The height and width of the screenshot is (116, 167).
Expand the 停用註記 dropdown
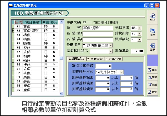click(139, 40)
